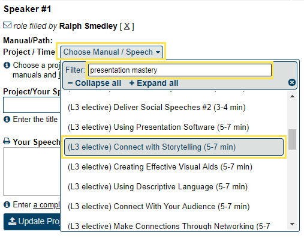Viewport: 304px width, 238px height.
Task: Remove Ralph Smedley via the X link
Action: point(127,26)
